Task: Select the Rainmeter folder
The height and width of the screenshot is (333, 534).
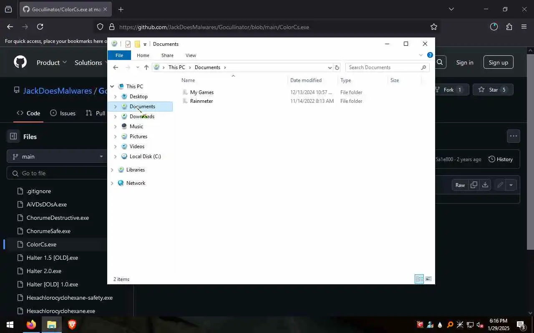Action: click(x=201, y=101)
